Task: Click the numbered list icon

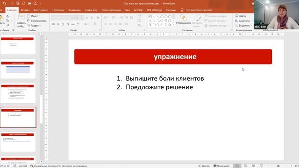Action: (114, 18)
